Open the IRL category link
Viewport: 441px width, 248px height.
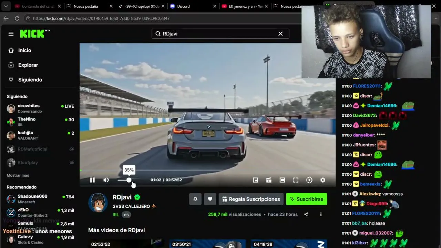point(116,215)
